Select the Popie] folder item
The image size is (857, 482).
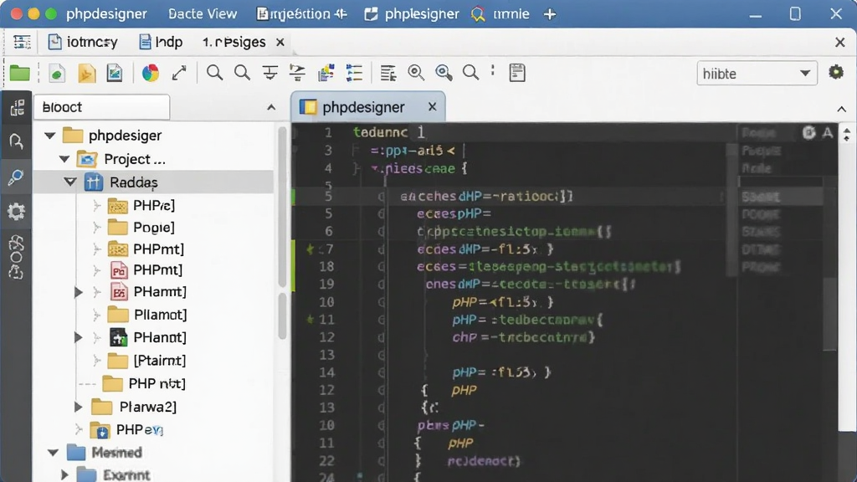click(x=141, y=227)
